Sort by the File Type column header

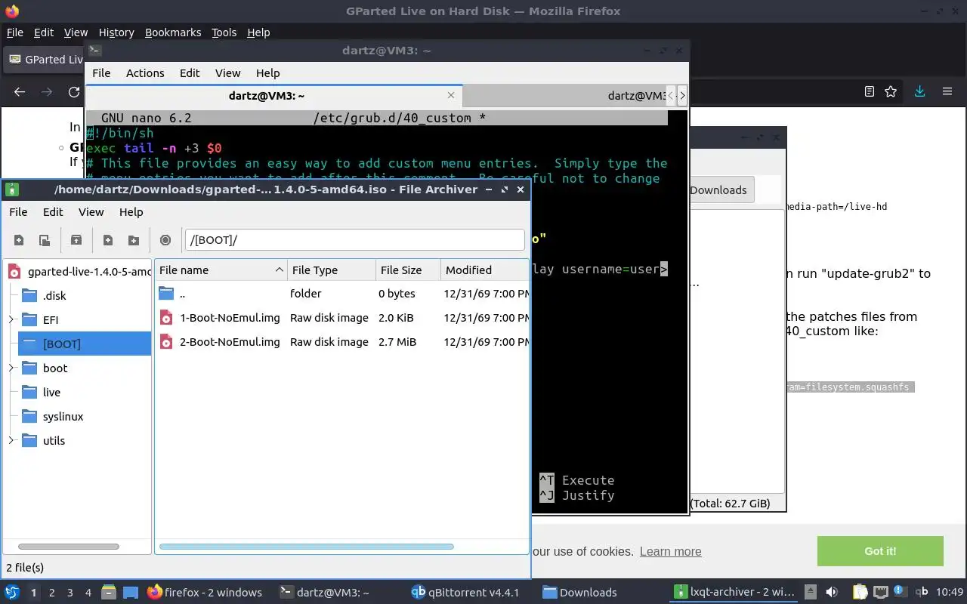pyautogui.click(x=332, y=270)
